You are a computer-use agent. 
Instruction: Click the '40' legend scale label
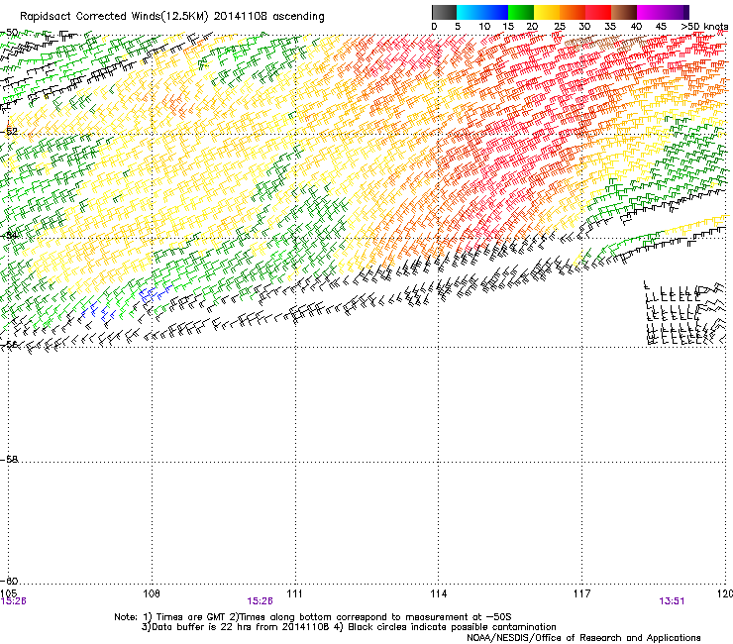coord(636,27)
